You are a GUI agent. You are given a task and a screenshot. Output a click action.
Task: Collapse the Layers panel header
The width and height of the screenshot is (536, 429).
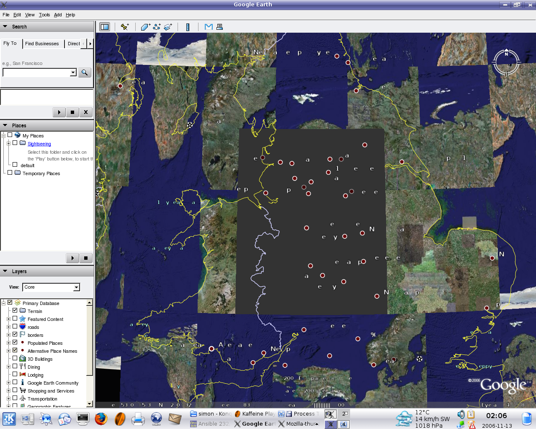(x=47, y=271)
